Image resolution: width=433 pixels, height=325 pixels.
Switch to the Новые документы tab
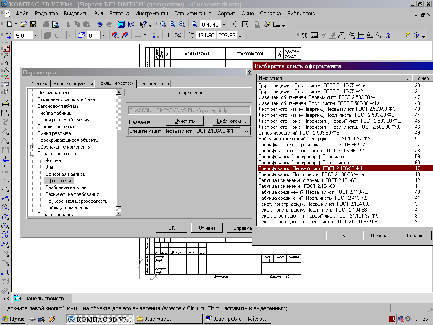click(x=73, y=84)
